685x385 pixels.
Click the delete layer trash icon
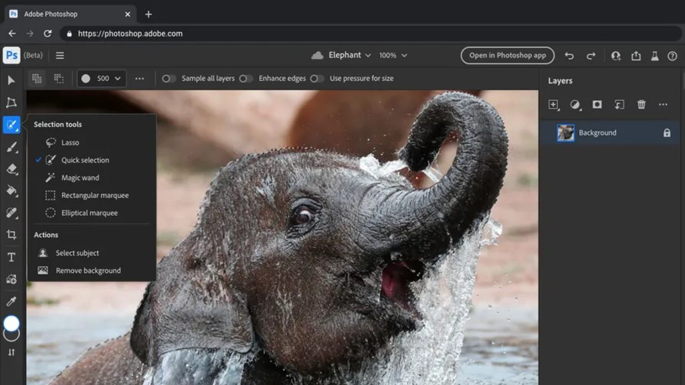(641, 104)
